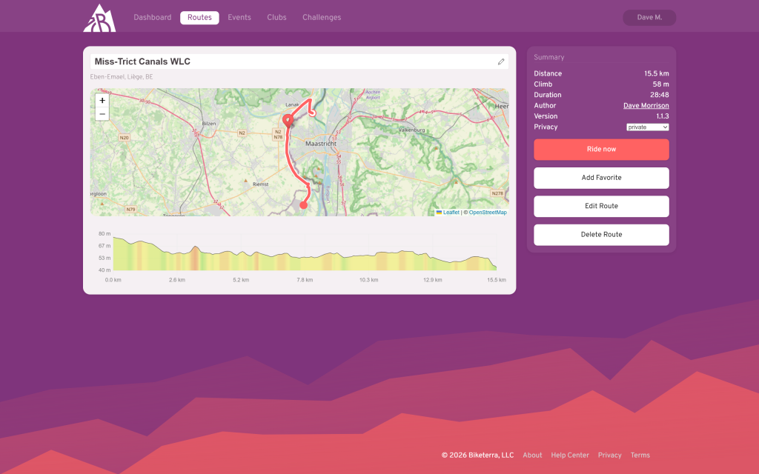
Task: Click the elevation profile chart at 7.8 km
Action: tap(305, 259)
